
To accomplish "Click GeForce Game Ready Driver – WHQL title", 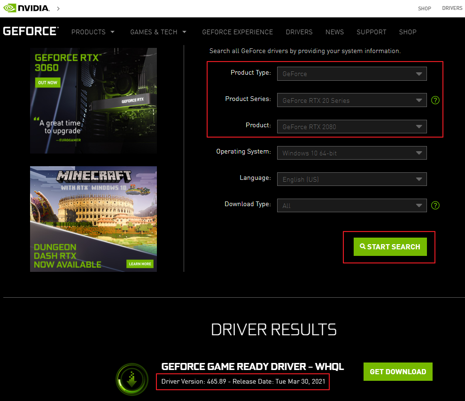I will click(252, 367).
